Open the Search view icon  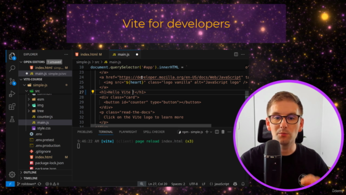pos(12,68)
